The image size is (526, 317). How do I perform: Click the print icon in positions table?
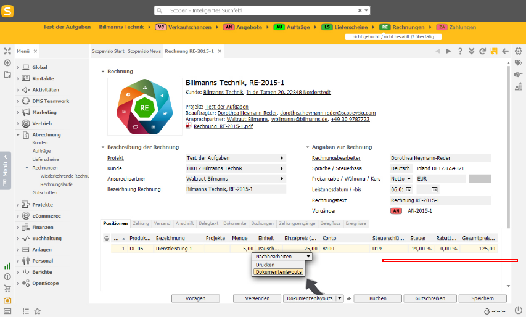click(107, 238)
